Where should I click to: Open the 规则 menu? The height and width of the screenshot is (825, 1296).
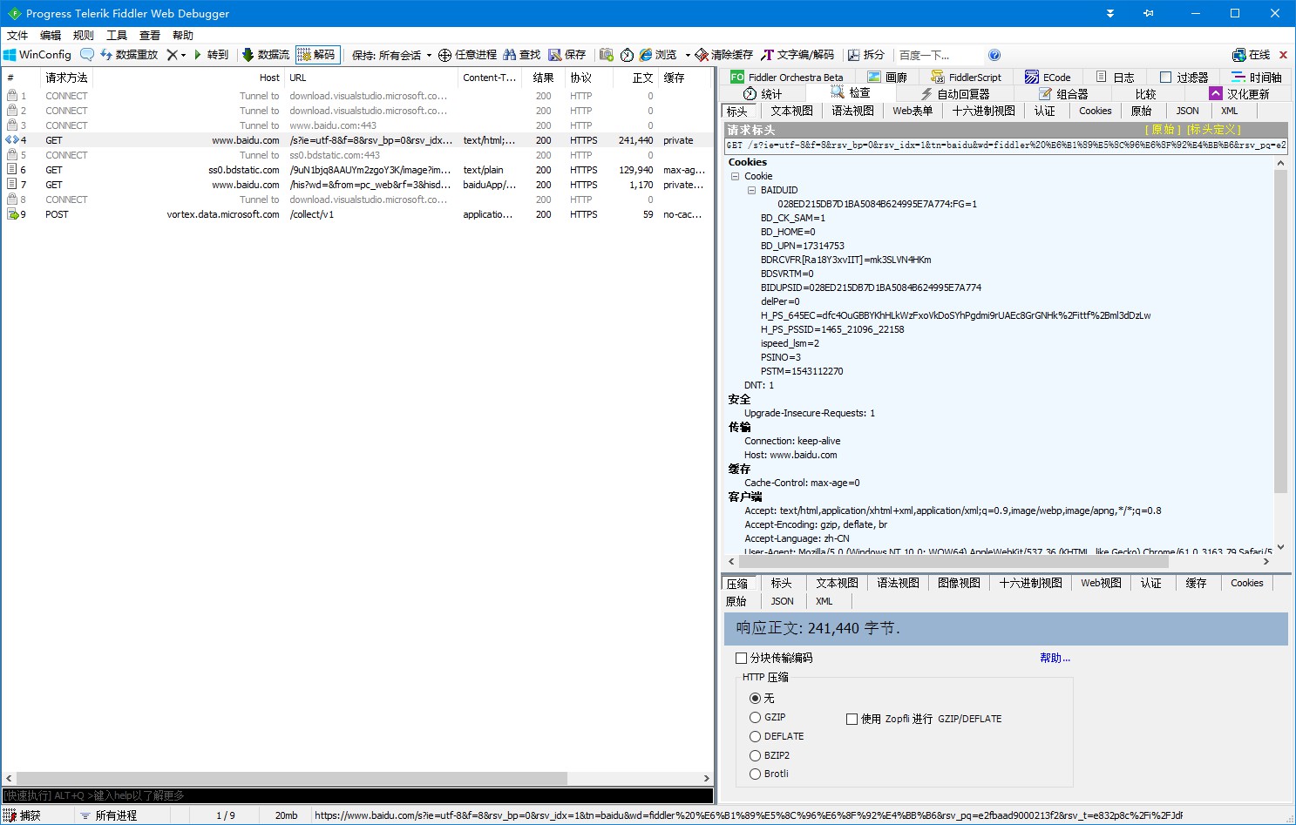tap(84, 36)
